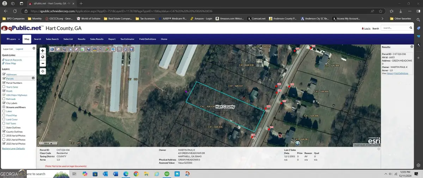Screen dimensions: 423x178
Task: Select the pink eraser clear tool
Action: [x=76, y=50]
